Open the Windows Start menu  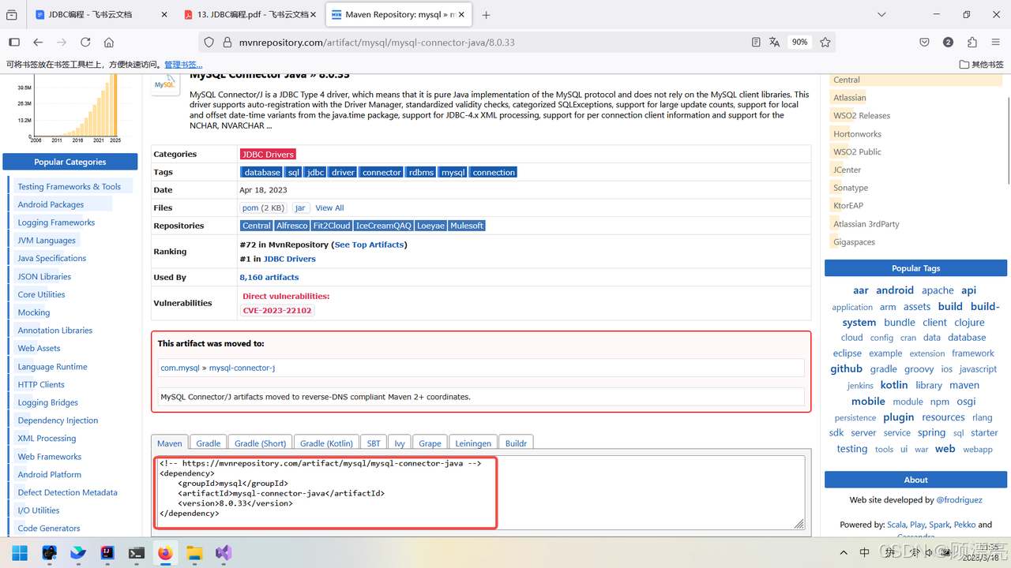[20, 553]
